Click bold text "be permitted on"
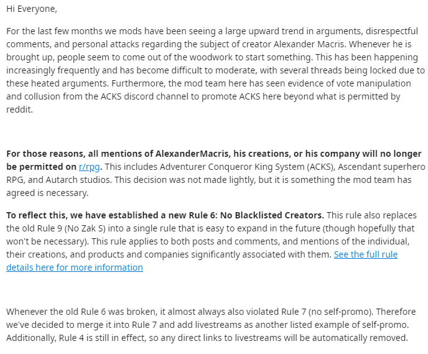 point(40,167)
